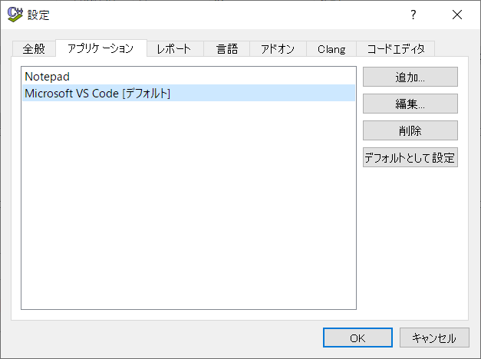This screenshot has height=359, width=481.
Task: Confirm settings with the OK button
Action: 357,338
